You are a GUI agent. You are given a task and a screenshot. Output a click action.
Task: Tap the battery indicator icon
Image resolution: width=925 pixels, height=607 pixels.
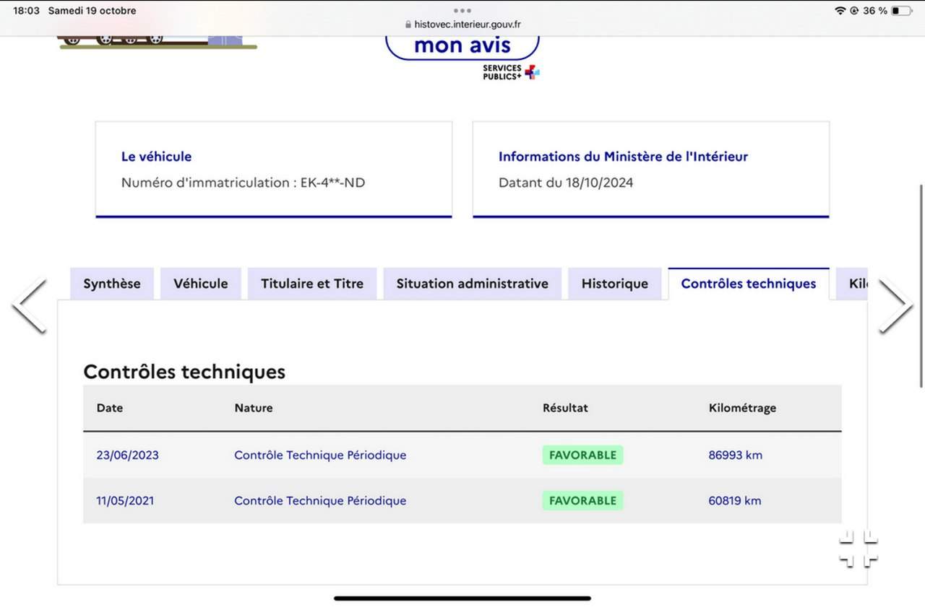tap(900, 11)
